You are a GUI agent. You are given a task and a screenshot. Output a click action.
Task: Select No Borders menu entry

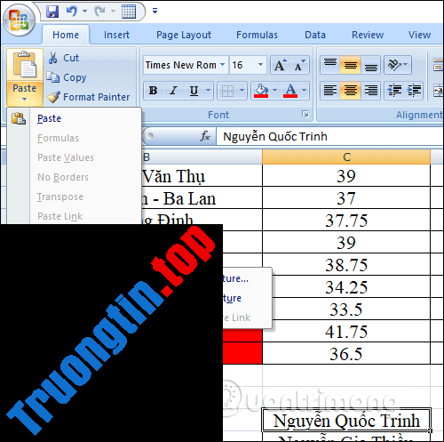(x=74, y=177)
